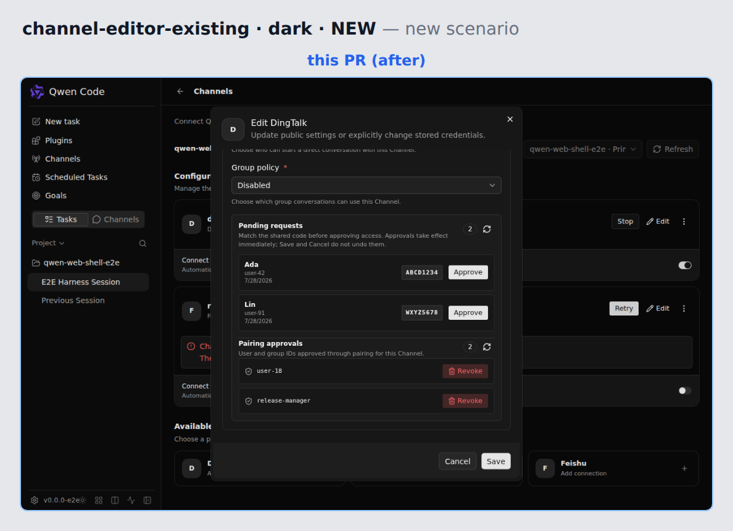Open the Group policy dropdown
Screen dimensions: 733x531
(366, 185)
